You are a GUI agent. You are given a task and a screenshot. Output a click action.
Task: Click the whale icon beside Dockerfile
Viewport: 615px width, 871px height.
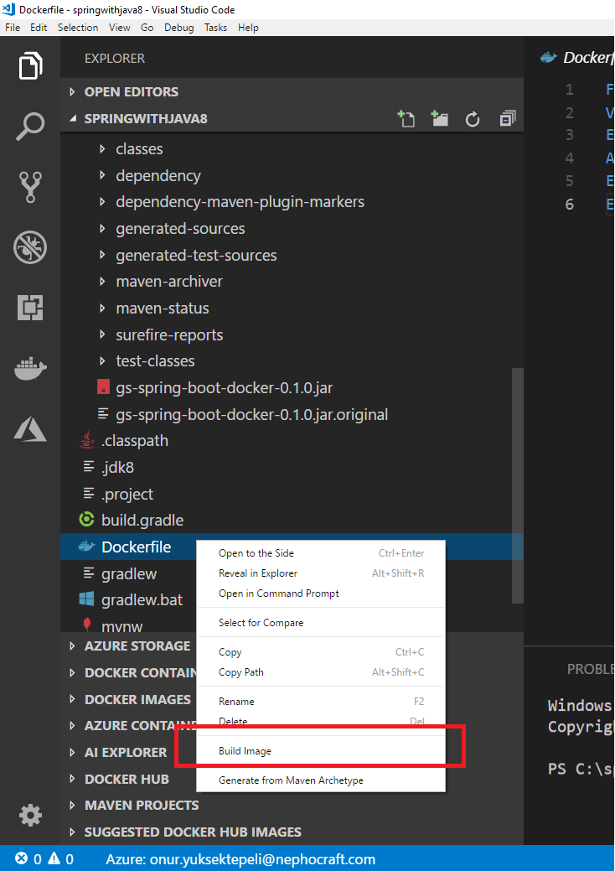(86, 547)
